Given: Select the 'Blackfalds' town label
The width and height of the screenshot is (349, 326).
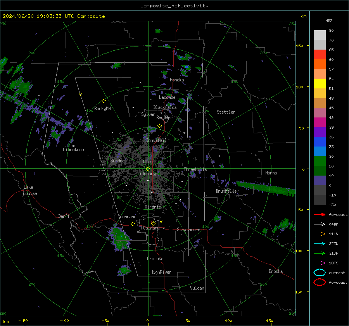Looking at the screenshot, I should (x=165, y=107).
